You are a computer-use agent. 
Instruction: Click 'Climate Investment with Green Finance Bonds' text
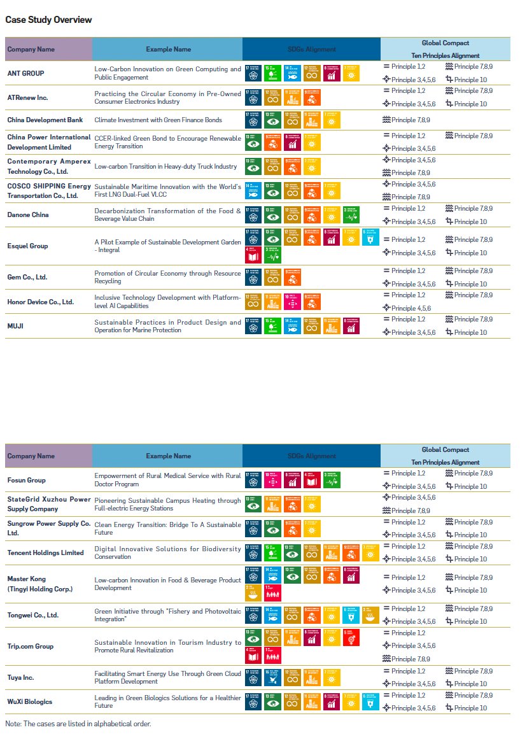click(x=158, y=120)
